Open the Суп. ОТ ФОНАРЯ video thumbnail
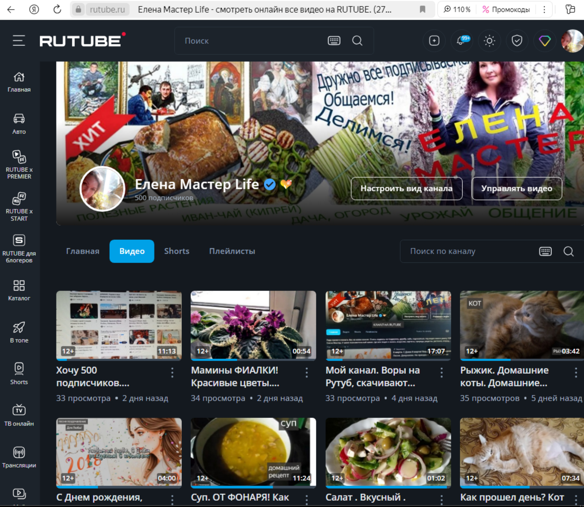 click(254, 452)
